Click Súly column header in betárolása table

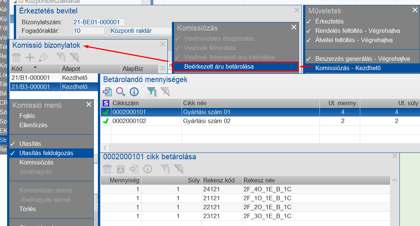tap(172, 180)
